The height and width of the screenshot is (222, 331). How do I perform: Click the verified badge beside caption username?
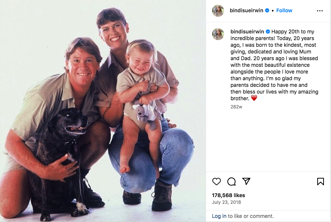coord(268,32)
